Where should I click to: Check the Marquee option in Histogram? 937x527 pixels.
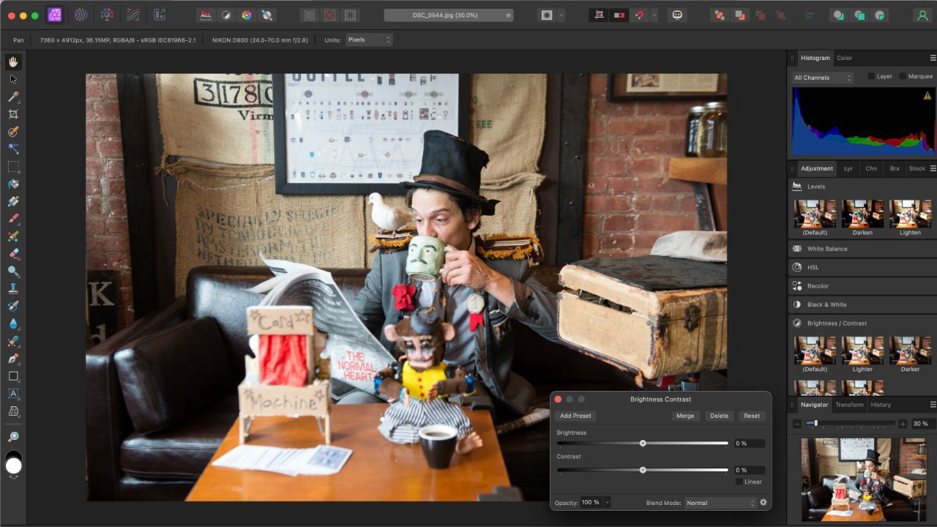903,76
